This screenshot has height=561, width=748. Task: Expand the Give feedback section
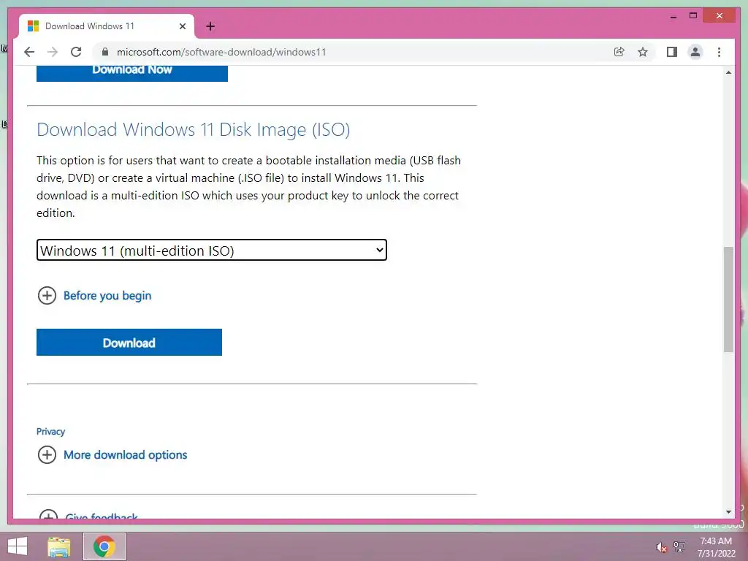(88, 515)
